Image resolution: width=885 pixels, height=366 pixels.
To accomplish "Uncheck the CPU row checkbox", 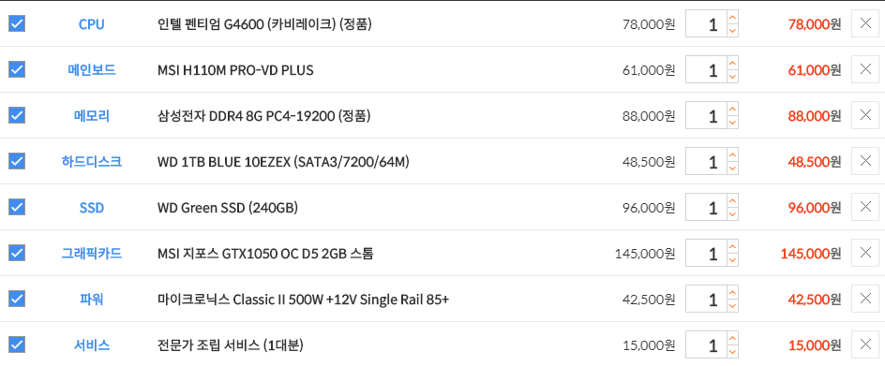I will pos(17,23).
